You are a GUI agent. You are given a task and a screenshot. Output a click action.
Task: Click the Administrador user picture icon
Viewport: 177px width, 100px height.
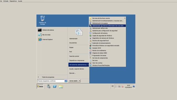(79, 32)
